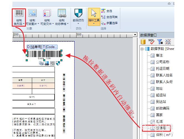184x139 pixels.
Task: Click the database link icon below barcode
Action: point(47,63)
